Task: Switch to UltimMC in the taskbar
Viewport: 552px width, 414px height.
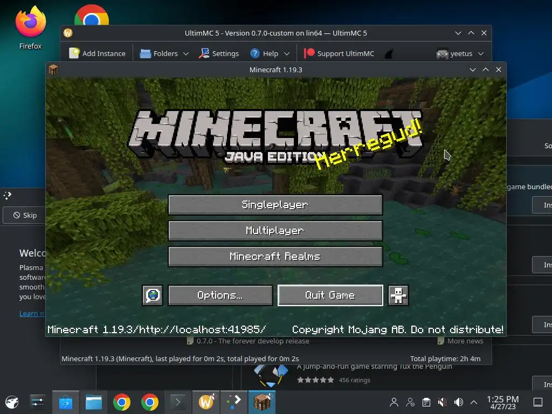Action: (206, 402)
